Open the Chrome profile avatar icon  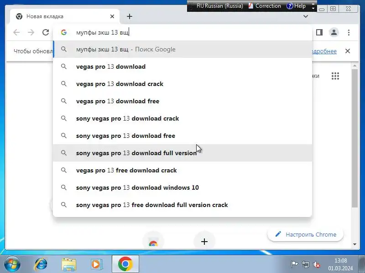click(334, 32)
